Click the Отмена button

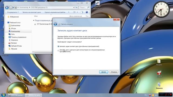point(114,72)
